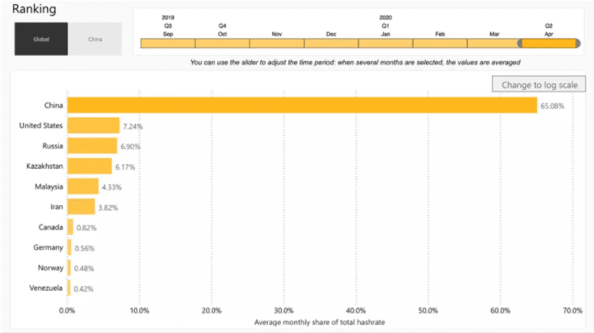The height and width of the screenshot is (333, 594).
Task: Pick the Nov segment of time slider
Action: (x=277, y=43)
